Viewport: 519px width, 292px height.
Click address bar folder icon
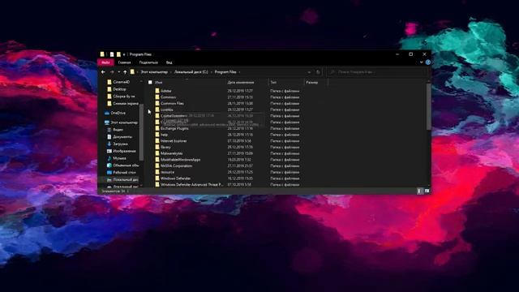click(x=132, y=72)
